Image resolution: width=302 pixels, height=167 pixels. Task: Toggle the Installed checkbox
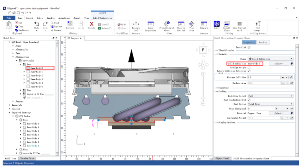click(249, 47)
